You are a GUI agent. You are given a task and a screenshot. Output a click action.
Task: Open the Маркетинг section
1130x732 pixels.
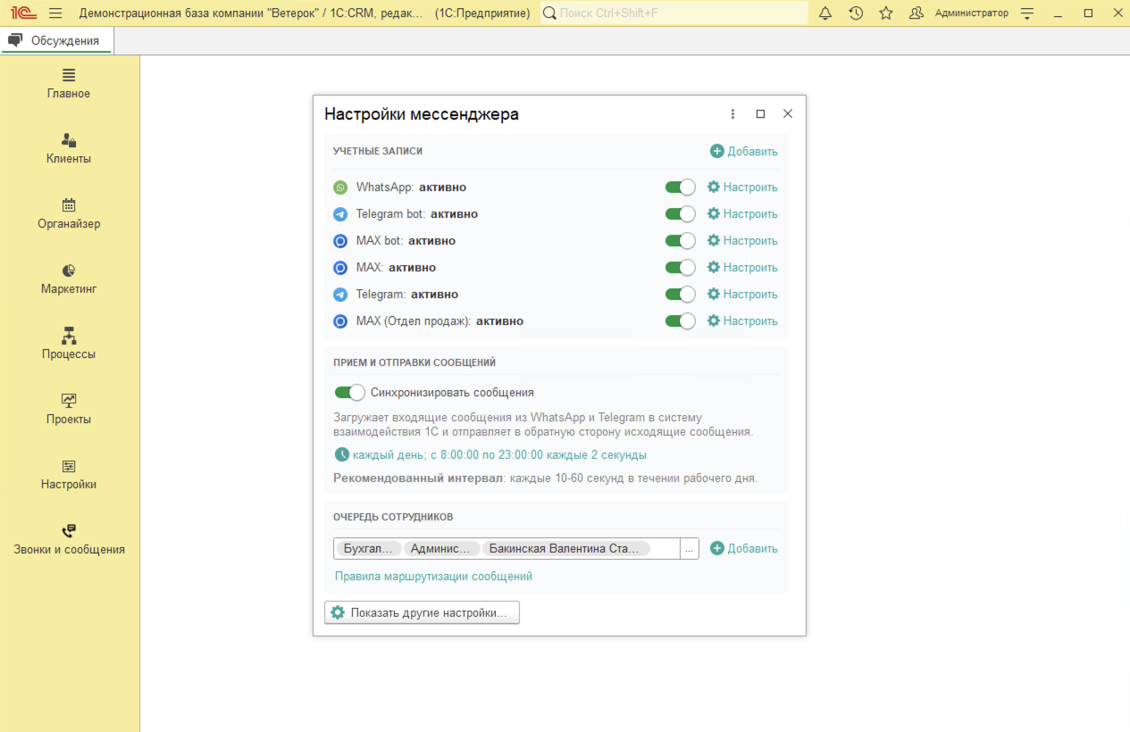click(x=69, y=279)
